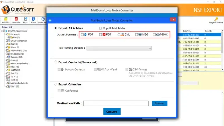Select the Sent folder in the tree
Image resolution: width=224 pixels, height=126 pixels.
[13, 73]
